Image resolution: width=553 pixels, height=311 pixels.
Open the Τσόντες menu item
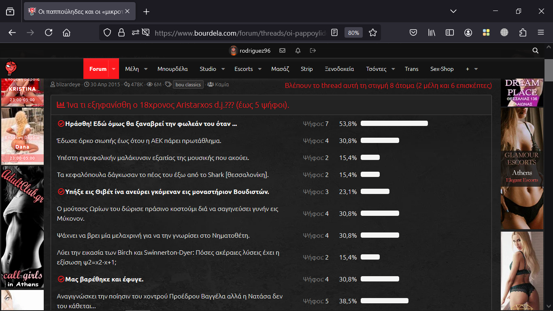point(376,69)
